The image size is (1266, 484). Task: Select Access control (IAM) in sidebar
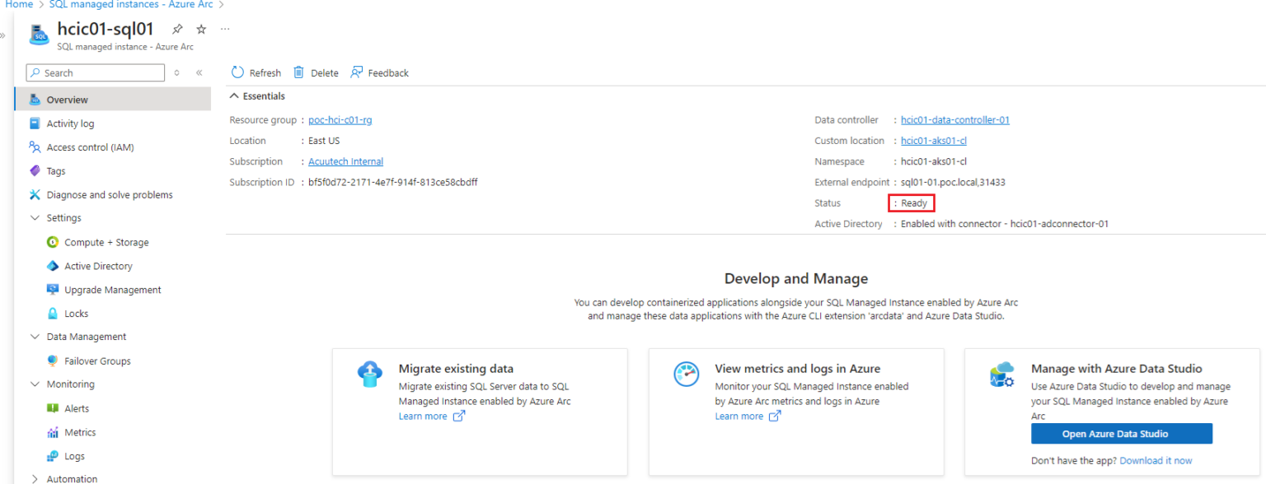90,147
